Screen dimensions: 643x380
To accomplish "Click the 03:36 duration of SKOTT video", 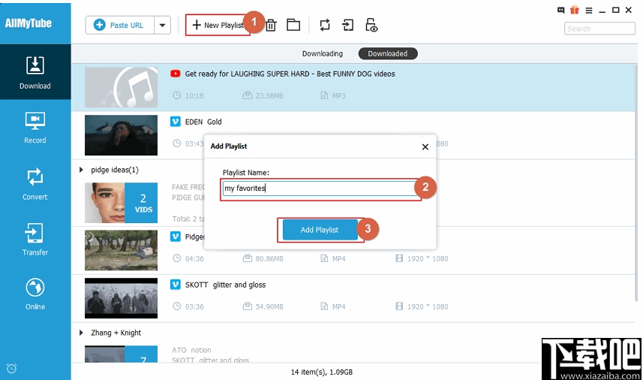I will coord(194,306).
